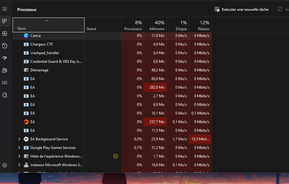
Task: Sort by the Processeur column header
Action: click(133, 25)
